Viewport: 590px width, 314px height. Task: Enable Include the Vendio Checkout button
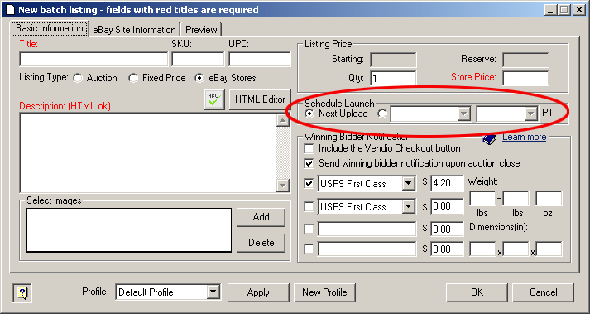click(x=309, y=148)
